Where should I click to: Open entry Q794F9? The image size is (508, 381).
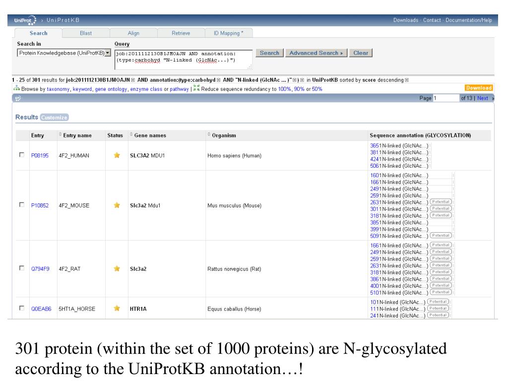(x=40, y=269)
